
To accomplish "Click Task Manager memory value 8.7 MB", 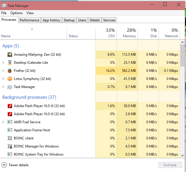I will (x=130, y=87).
